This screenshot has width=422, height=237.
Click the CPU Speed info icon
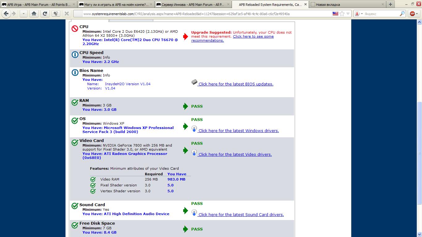click(75, 55)
